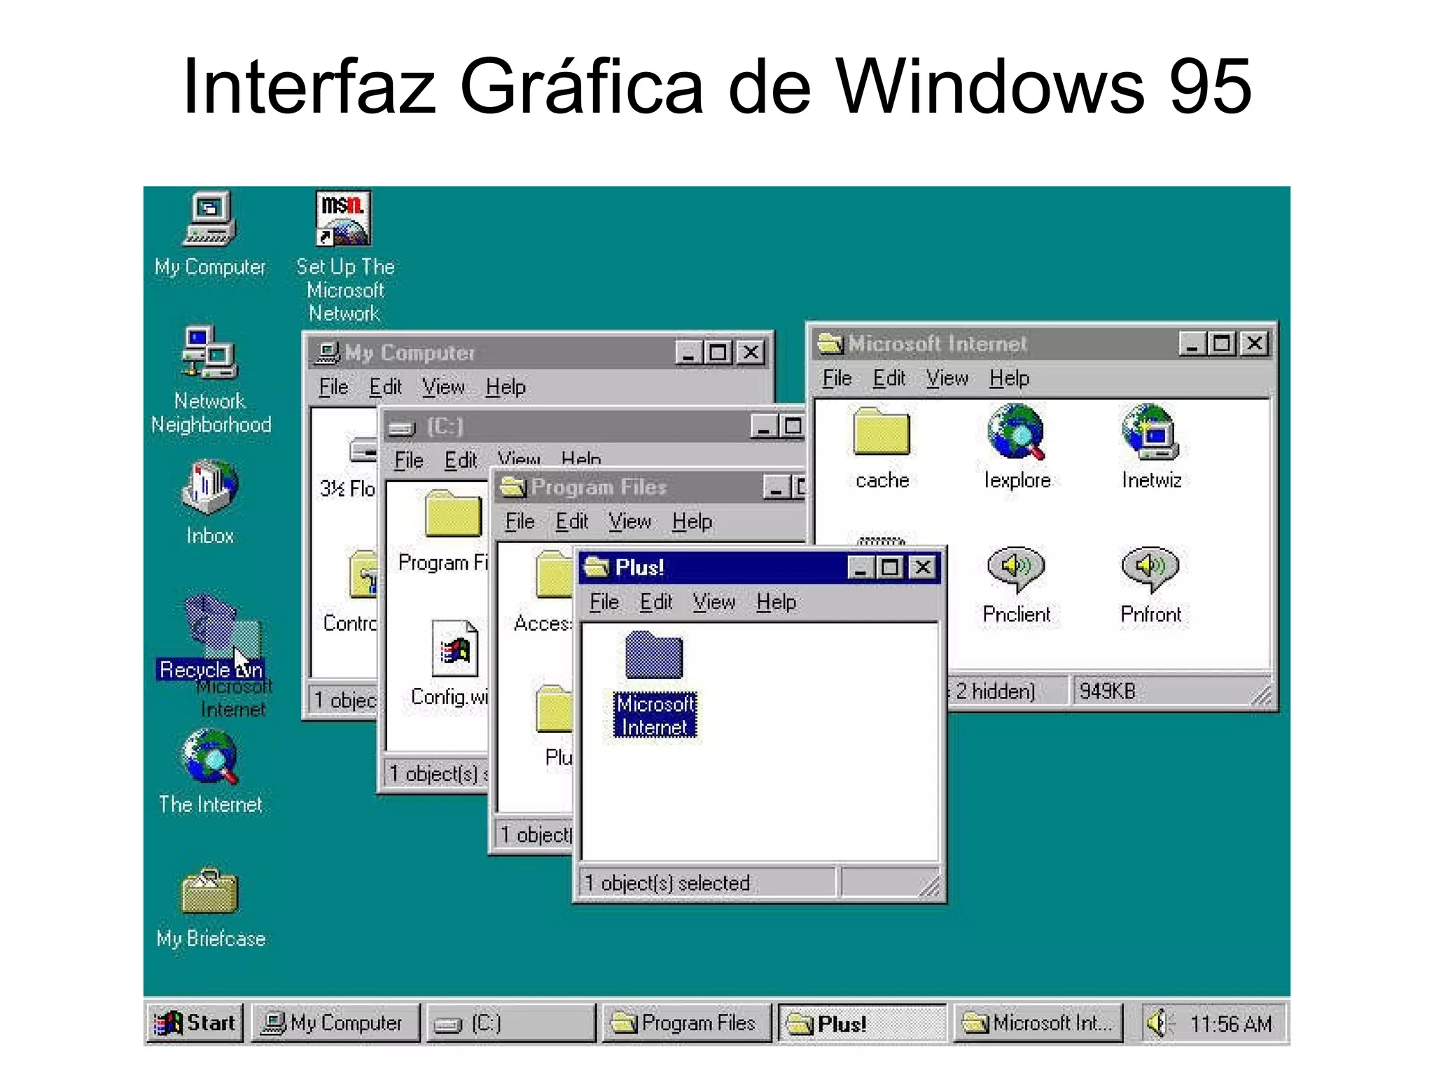Click the volume speaker icon in system tray
1434x1075 pixels.
1160,1023
